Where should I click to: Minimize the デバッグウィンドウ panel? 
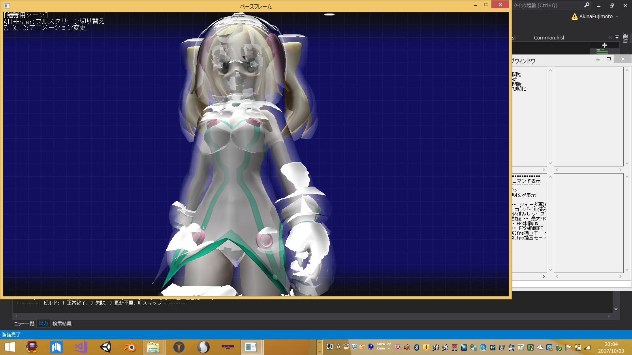pyautogui.click(x=598, y=59)
